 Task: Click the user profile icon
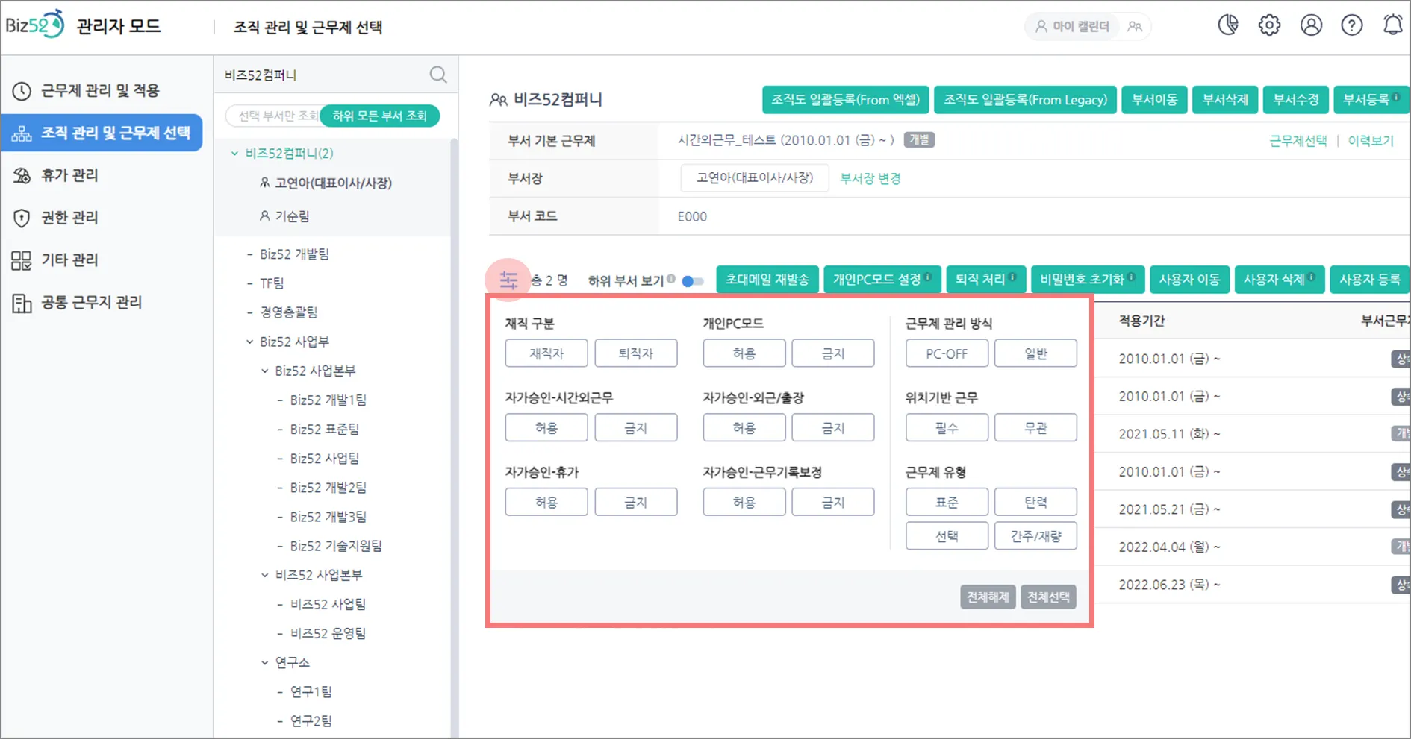[x=1311, y=25]
